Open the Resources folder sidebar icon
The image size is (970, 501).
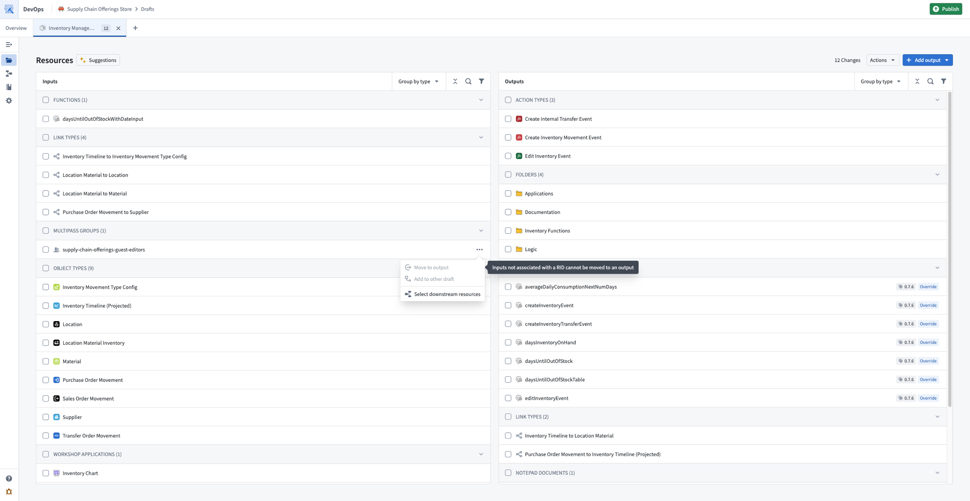[x=9, y=60]
